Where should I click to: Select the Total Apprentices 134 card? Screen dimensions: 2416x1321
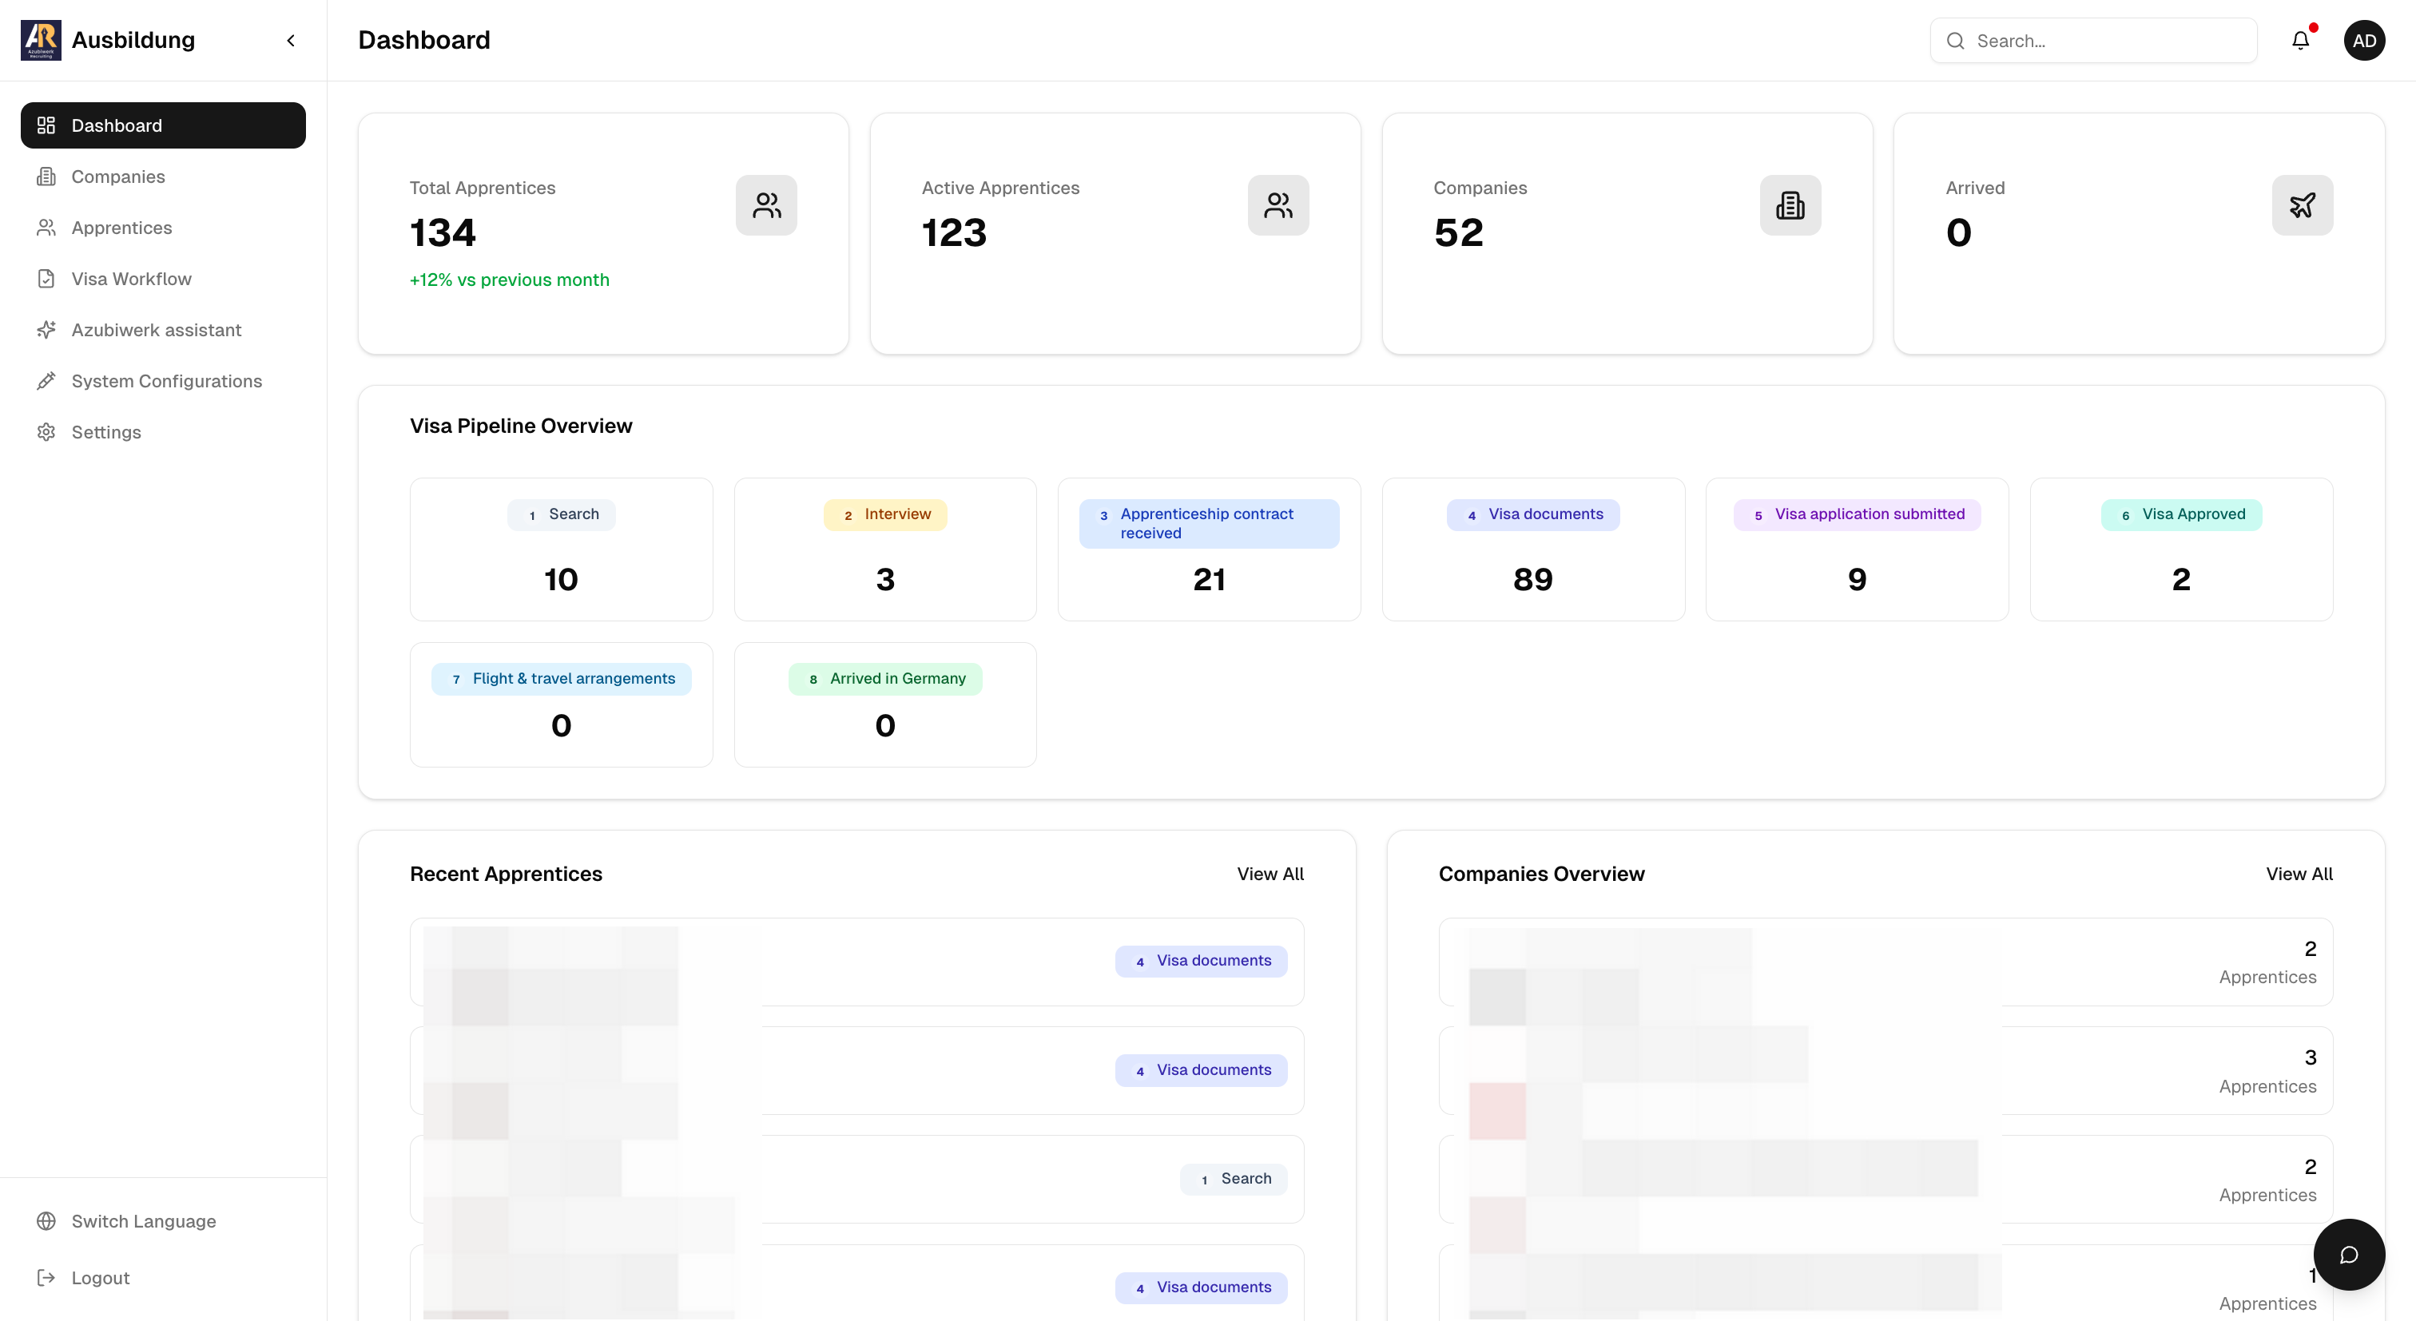click(603, 233)
